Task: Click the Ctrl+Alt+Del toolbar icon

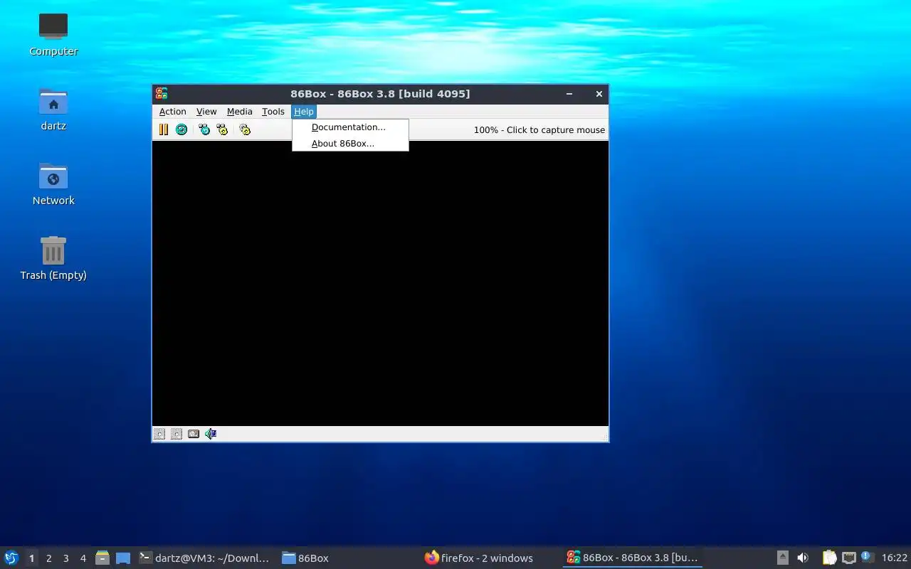Action: tap(204, 129)
